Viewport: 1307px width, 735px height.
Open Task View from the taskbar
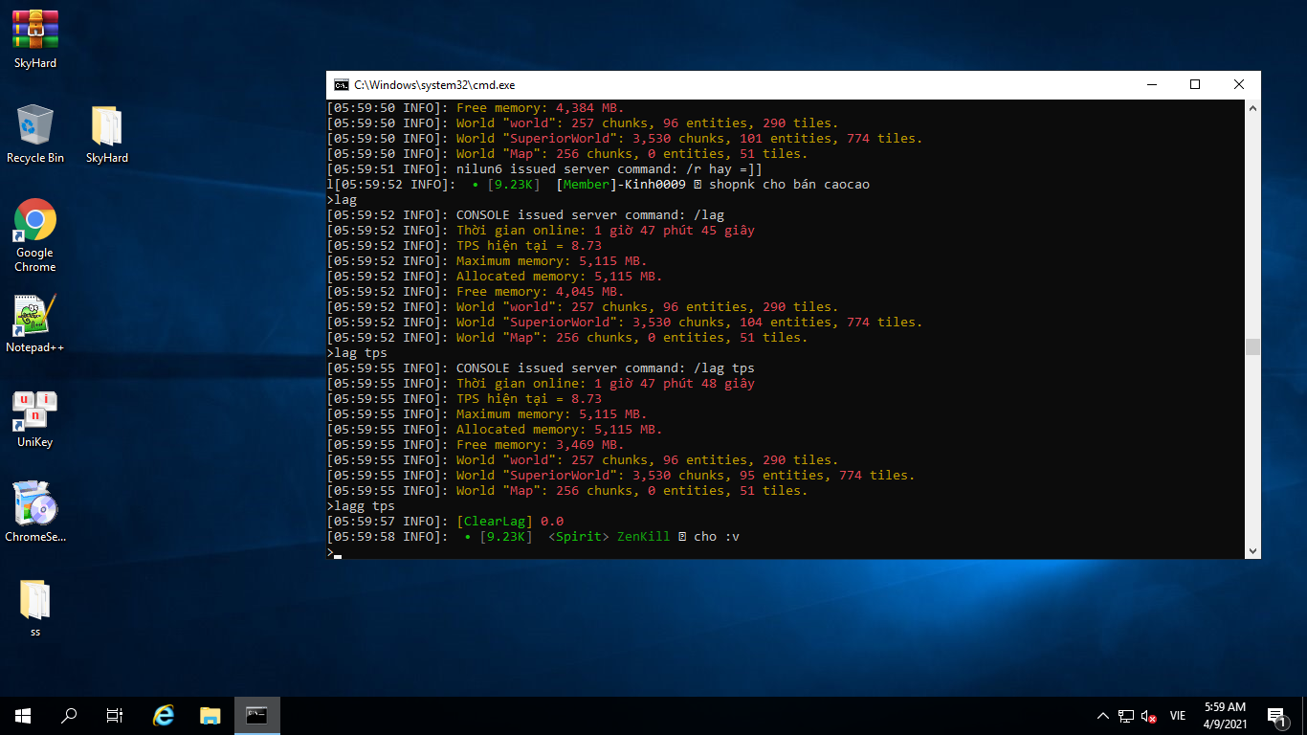tap(115, 715)
